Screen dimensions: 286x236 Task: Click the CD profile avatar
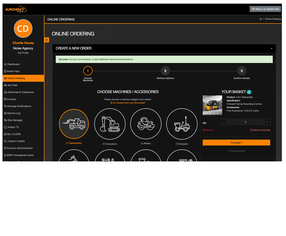(23, 29)
